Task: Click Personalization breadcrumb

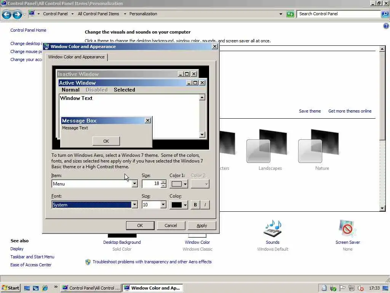Action: [x=143, y=14]
